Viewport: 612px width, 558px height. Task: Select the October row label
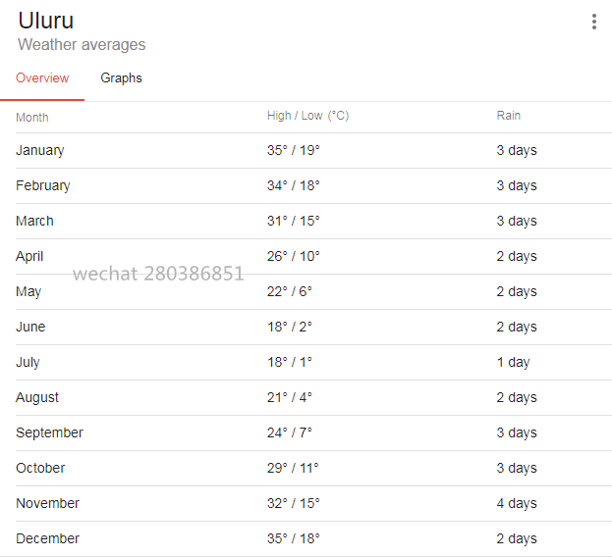click(x=40, y=469)
